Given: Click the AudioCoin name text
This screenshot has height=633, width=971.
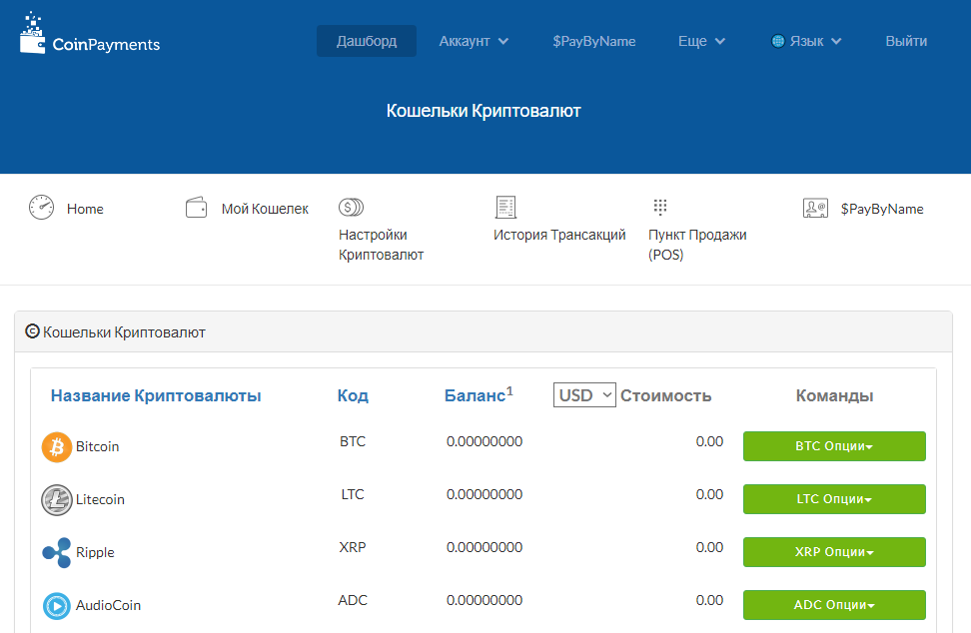Looking at the screenshot, I should 108,605.
